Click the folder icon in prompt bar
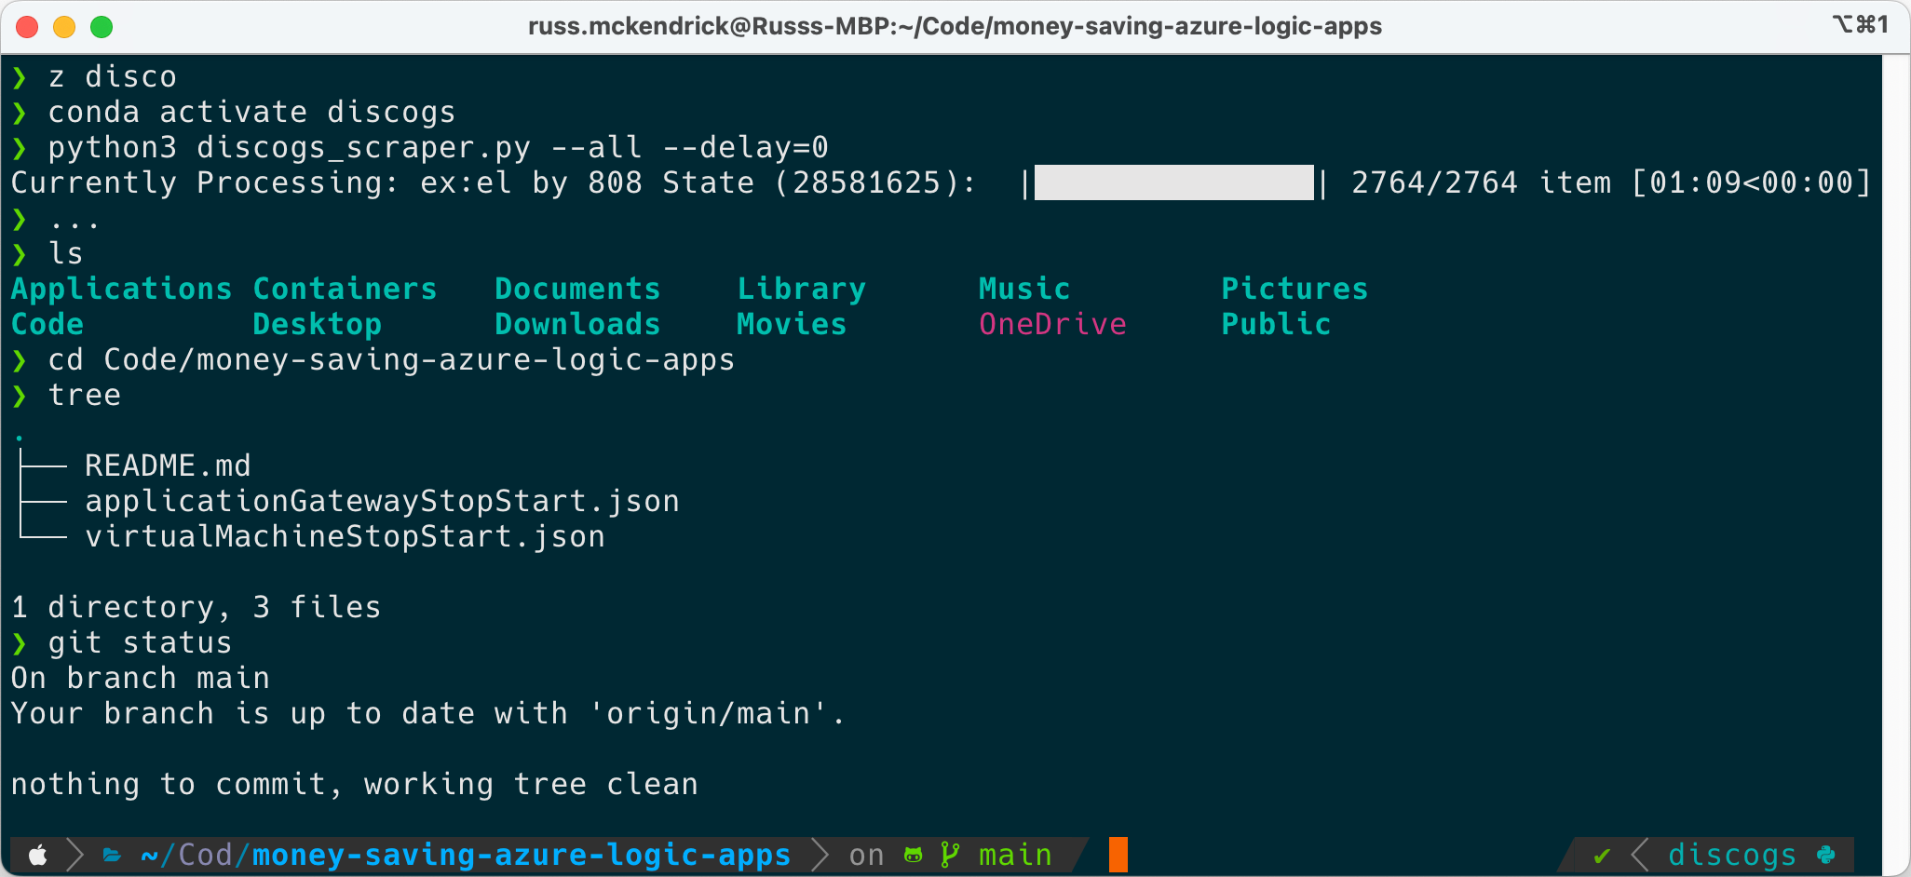 click(x=112, y=855)
